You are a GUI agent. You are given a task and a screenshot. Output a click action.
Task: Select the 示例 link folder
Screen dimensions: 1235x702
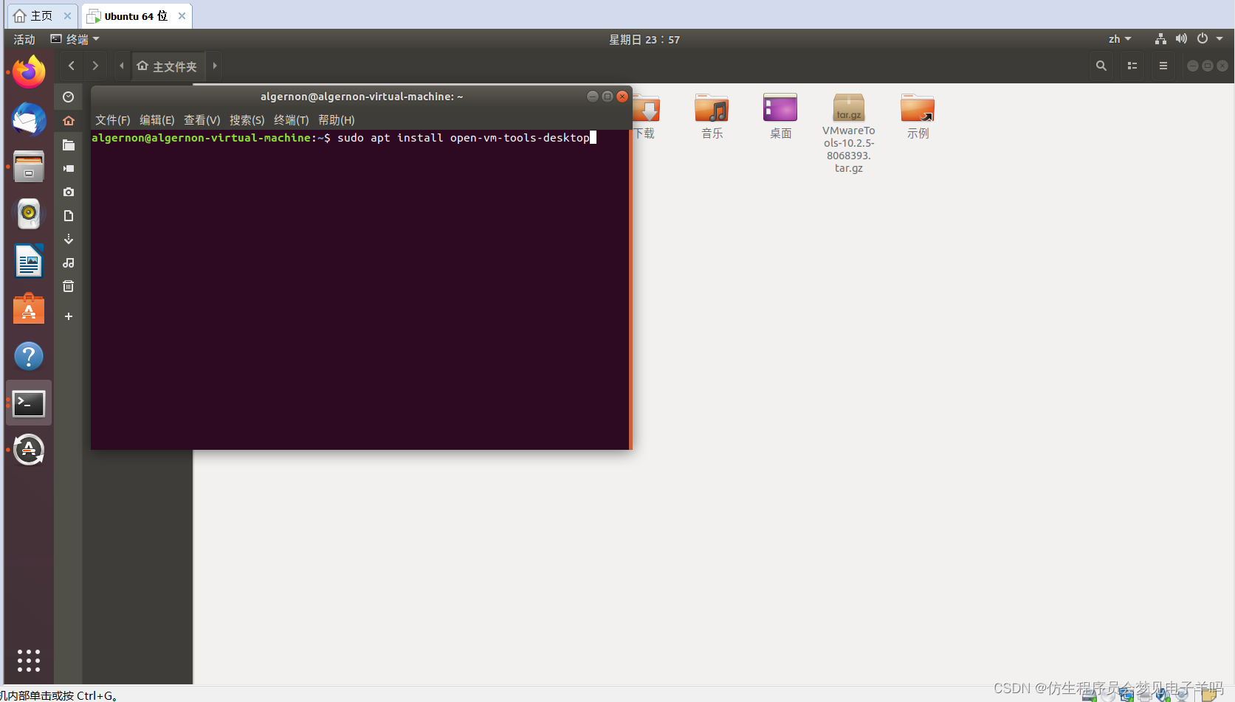(918, 117)
